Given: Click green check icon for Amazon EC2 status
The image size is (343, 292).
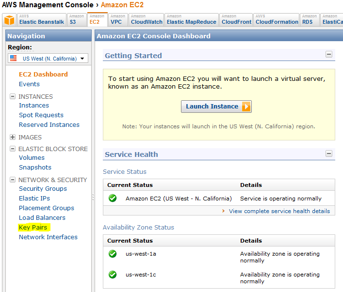Looking at the screenshot, I should (x=113, y=199).
